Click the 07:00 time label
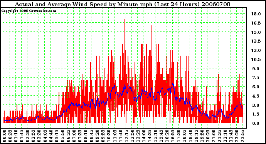 point(74,136)
